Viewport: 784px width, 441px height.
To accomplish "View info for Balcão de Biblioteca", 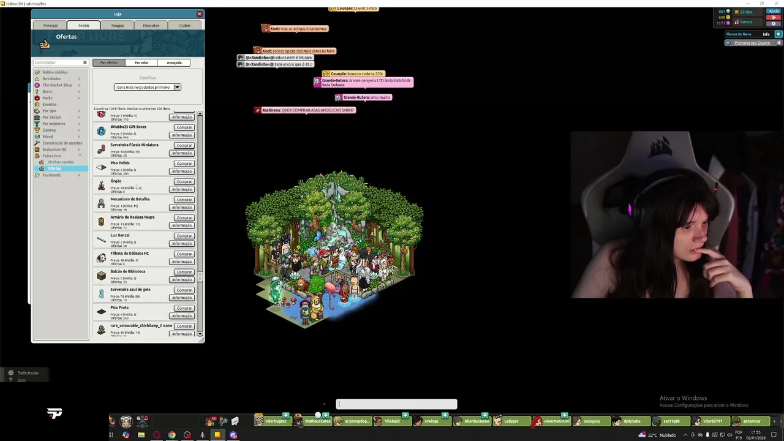I will pos(182,279).
